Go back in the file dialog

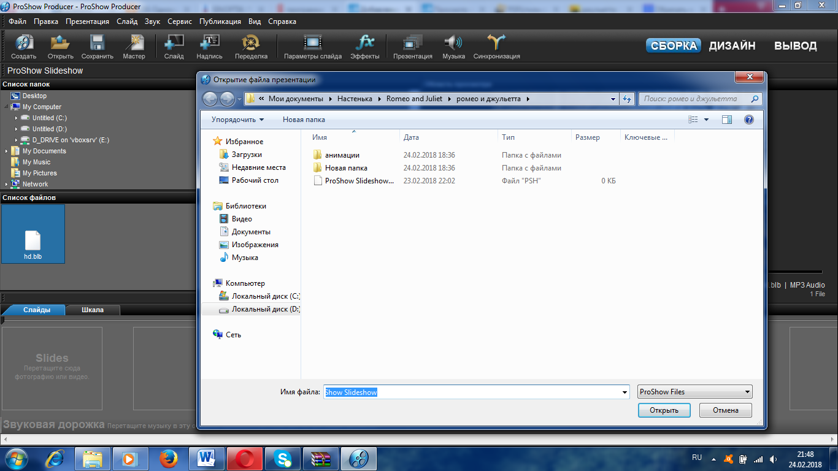[x=210, y=99]
